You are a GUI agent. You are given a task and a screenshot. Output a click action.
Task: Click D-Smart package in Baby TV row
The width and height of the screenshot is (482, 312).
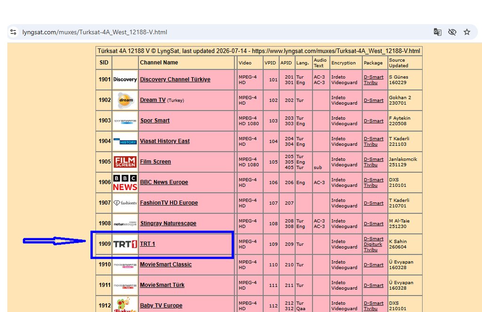click(373, 303)
